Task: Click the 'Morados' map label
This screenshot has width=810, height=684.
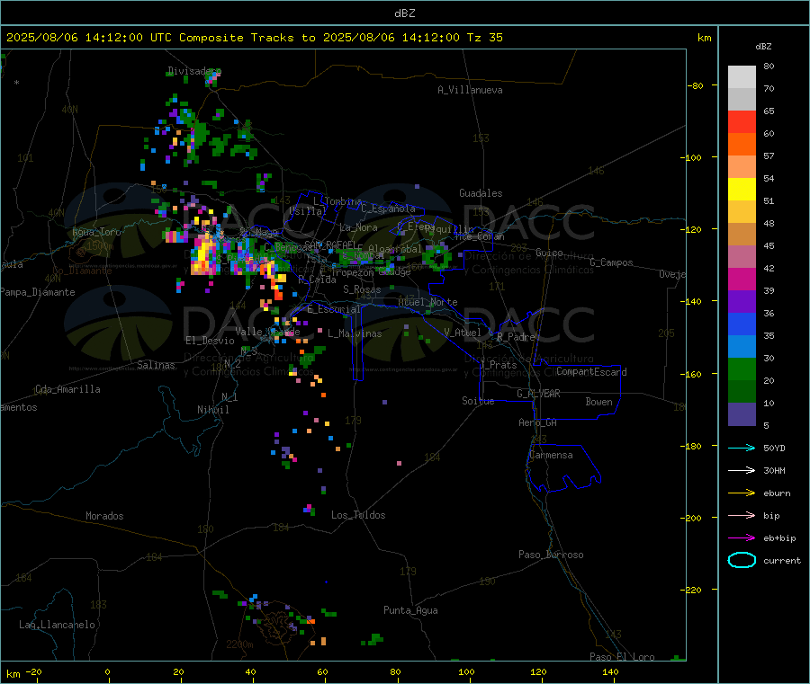Action: pyautogui.click(x=104, y=516)
